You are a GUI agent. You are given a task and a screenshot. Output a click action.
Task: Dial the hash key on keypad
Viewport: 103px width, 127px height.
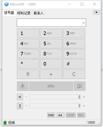coord(74,64)
